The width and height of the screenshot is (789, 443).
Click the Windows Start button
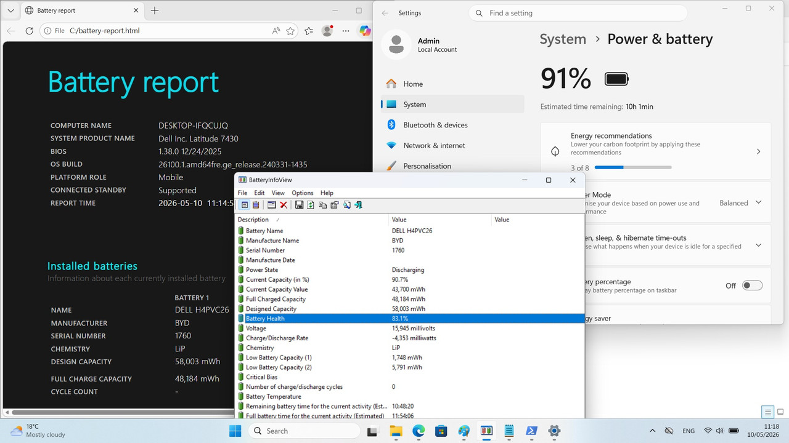pos(235,431)
